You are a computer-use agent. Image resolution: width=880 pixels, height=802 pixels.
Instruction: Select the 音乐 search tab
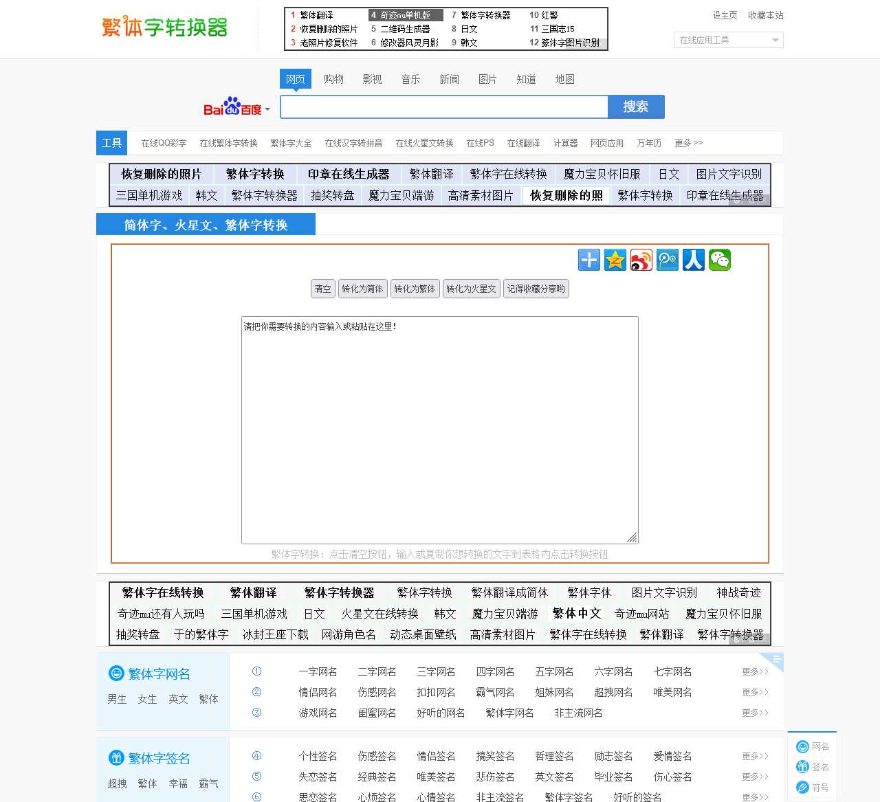(x=410, y=79)
